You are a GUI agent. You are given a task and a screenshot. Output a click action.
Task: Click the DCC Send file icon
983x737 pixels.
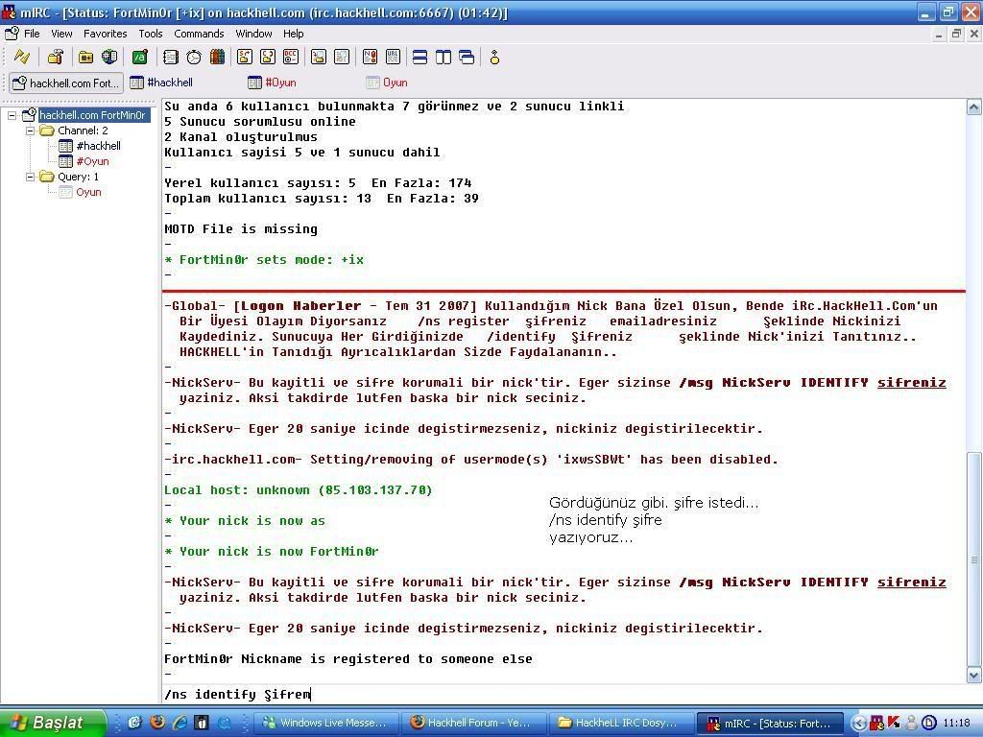pyautogui.click(x=245, y=57)
